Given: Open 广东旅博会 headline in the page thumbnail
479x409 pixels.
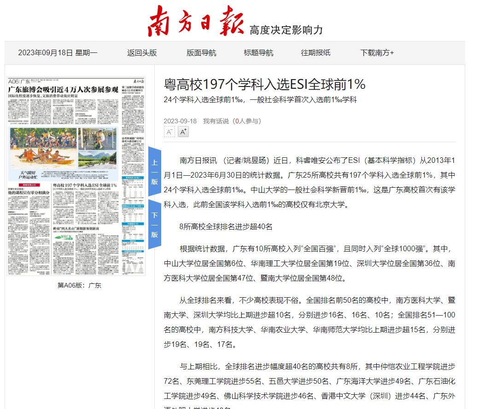Looking at the screenshot, I should pos(63,89).
